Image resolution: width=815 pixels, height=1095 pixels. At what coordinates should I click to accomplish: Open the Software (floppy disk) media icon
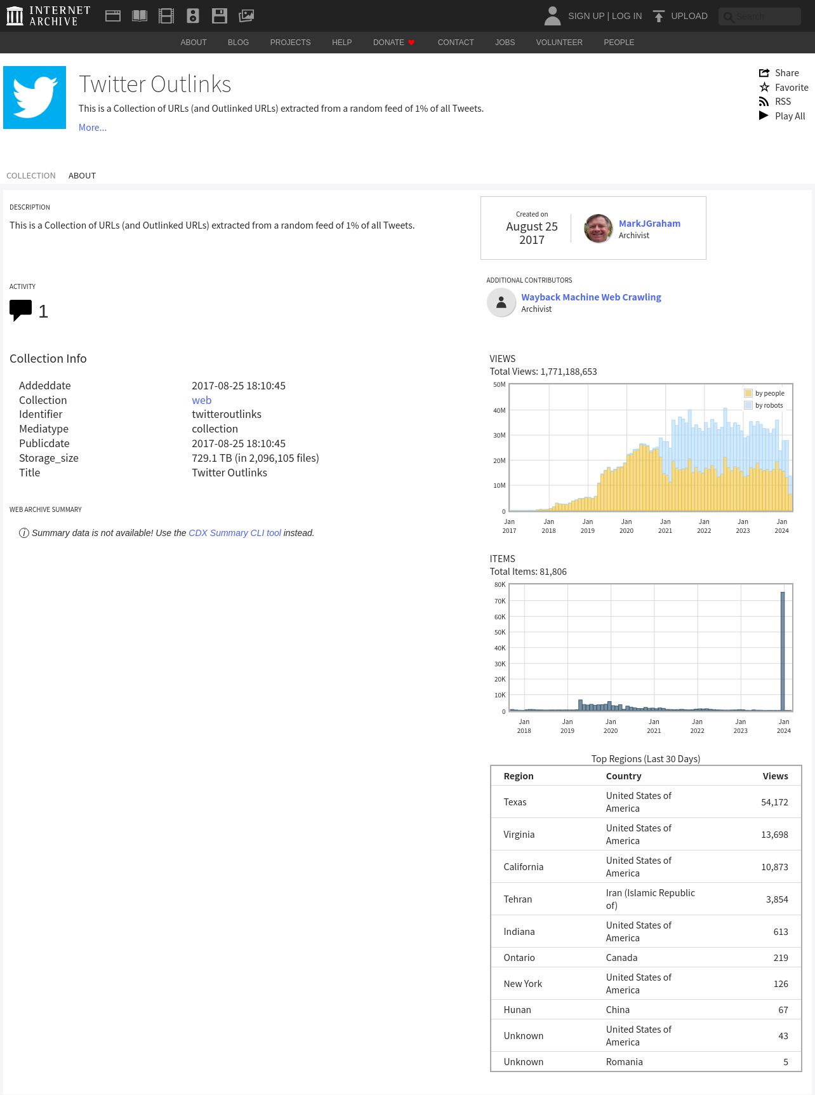coord(220,16)
